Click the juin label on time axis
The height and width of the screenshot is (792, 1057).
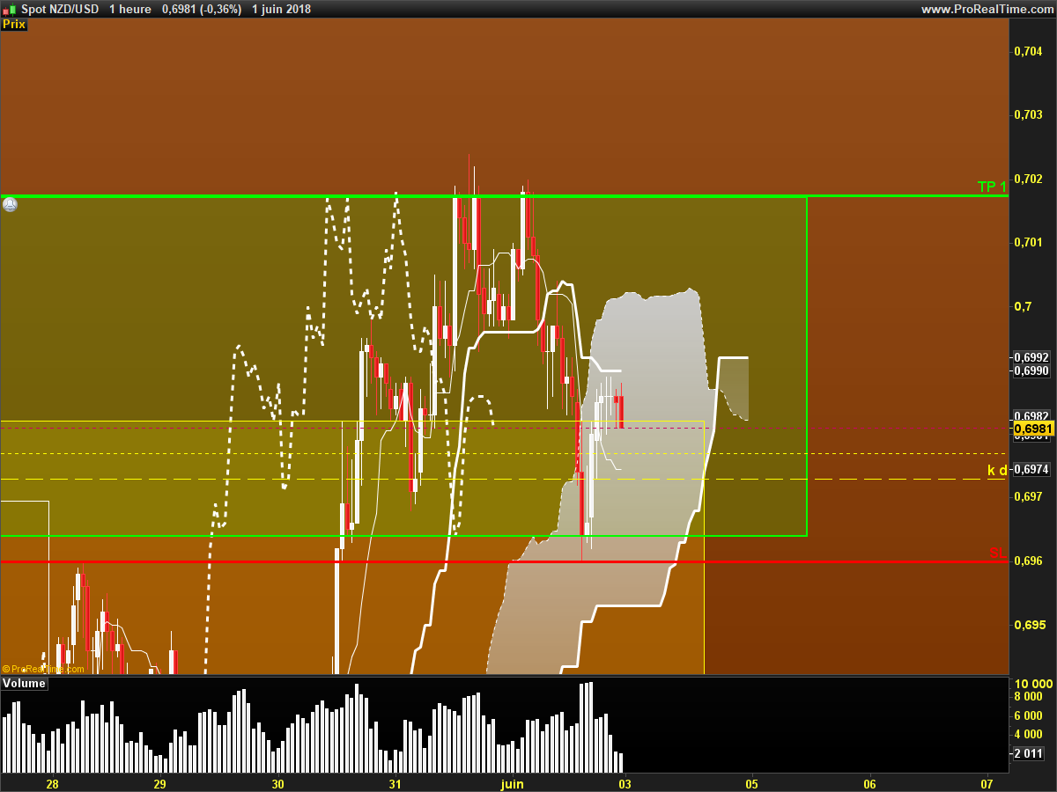coord(512,783)
